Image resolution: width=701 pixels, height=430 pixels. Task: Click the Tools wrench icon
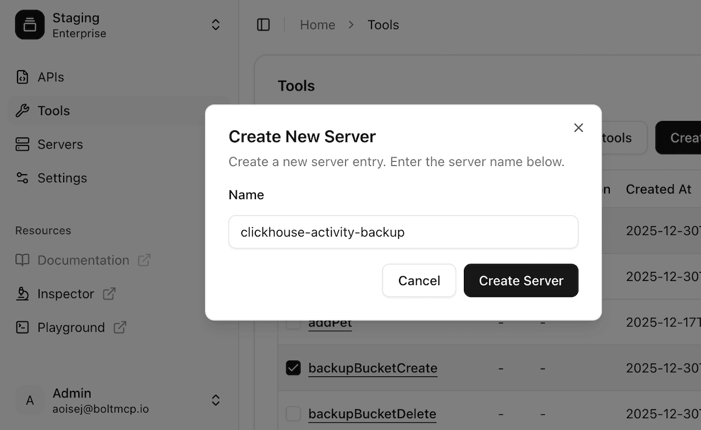tap(22, 111)
